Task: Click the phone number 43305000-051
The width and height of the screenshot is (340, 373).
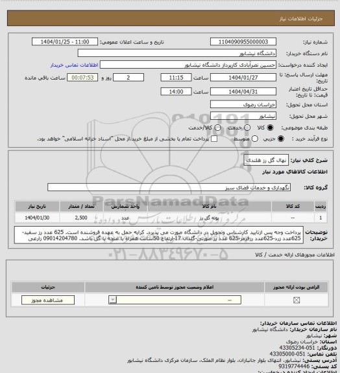Action: pos(287,354)
